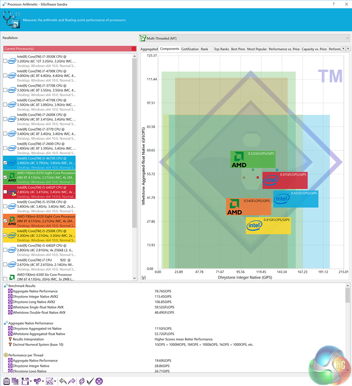Click the refresh results icon
The width and height of the screenshot is (352, 386).
tap(82, 381)
